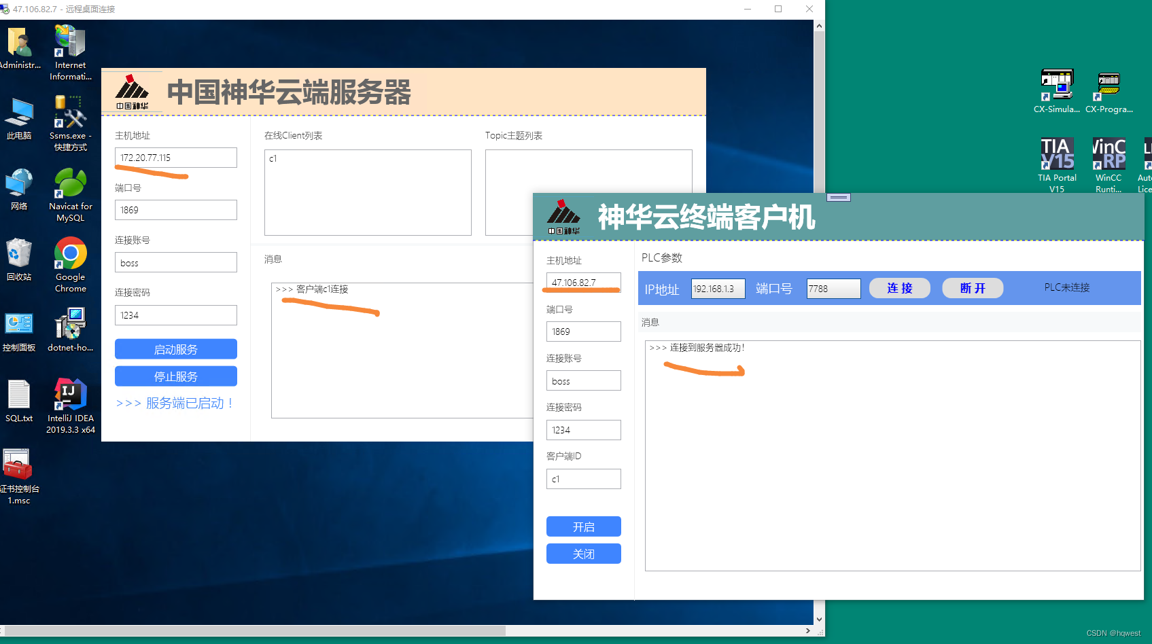Focus server 端口号 field 1869
This screenshot has width=1152, height=644.
pos(176,210)
